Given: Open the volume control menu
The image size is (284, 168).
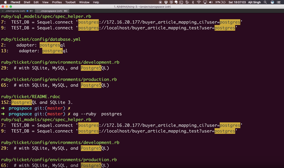Looking at the screenshot, I should click(211, 2).
